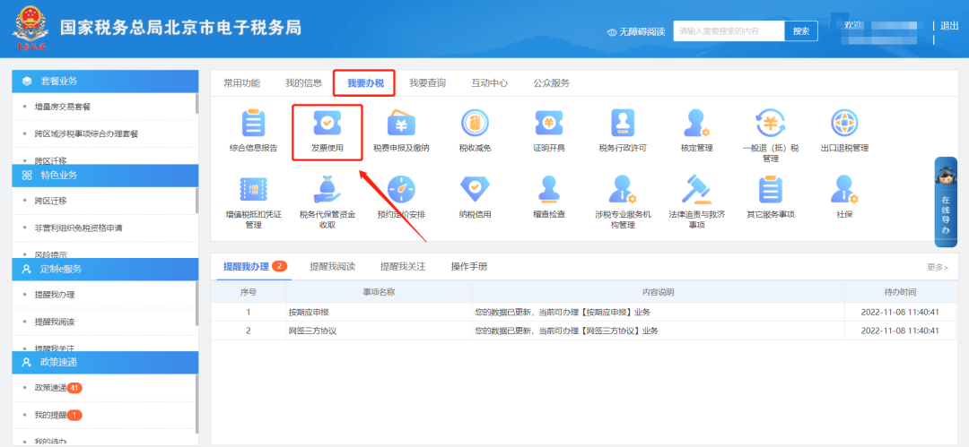Open the 税务行政许可 icon
Screen dimensions: 969x447
[623, 124]
